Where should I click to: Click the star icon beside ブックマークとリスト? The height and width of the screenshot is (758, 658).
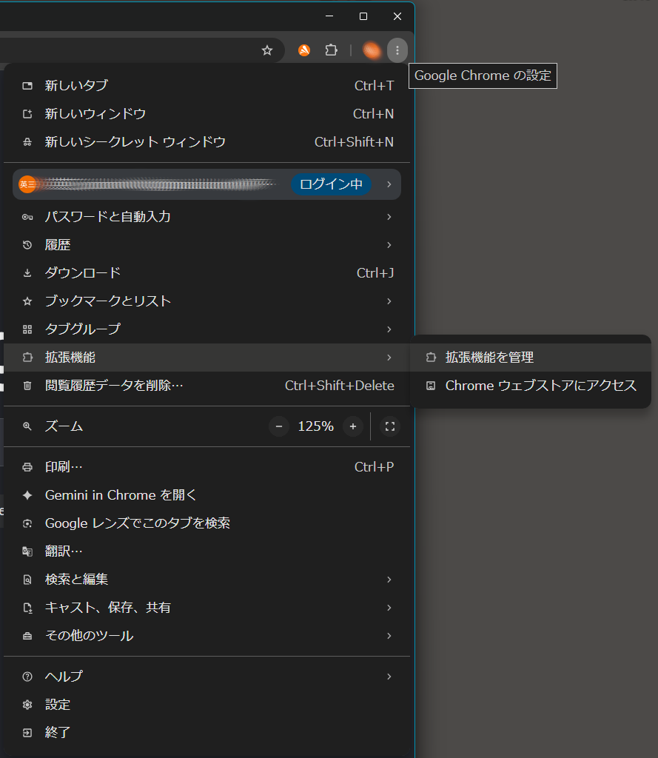[x=27, y=301]
